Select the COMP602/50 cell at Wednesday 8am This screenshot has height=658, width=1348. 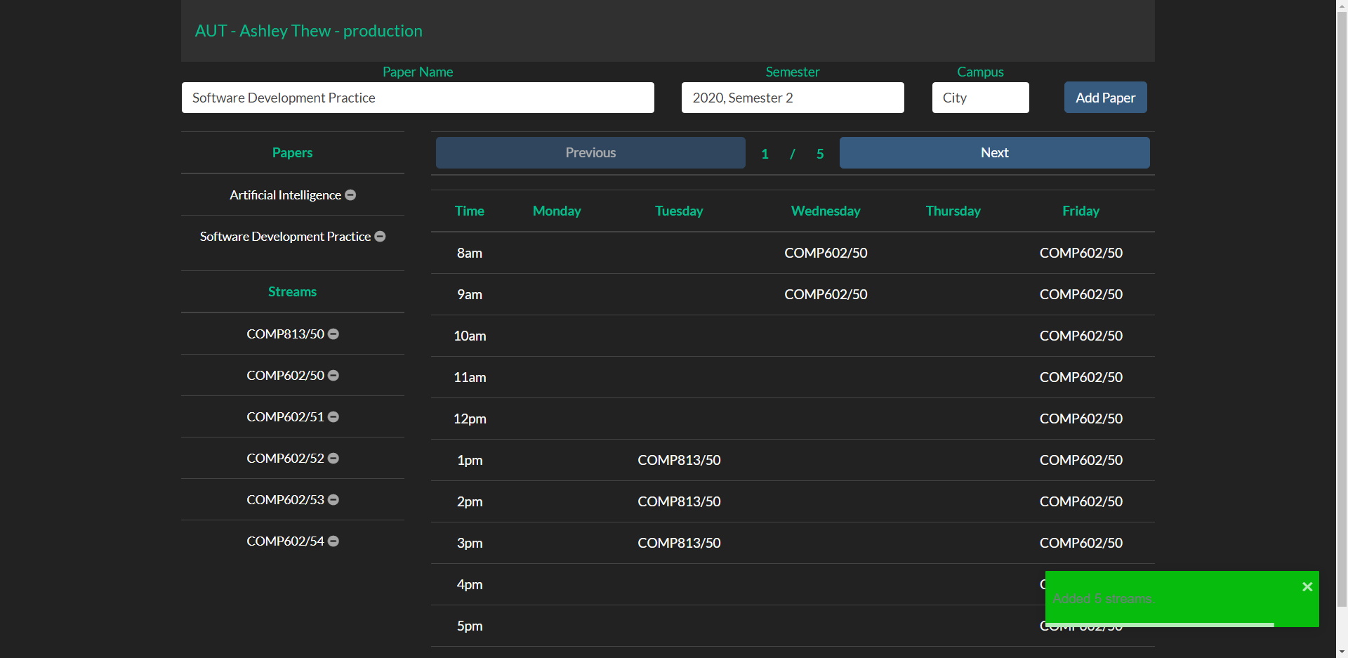click(826, 253)
